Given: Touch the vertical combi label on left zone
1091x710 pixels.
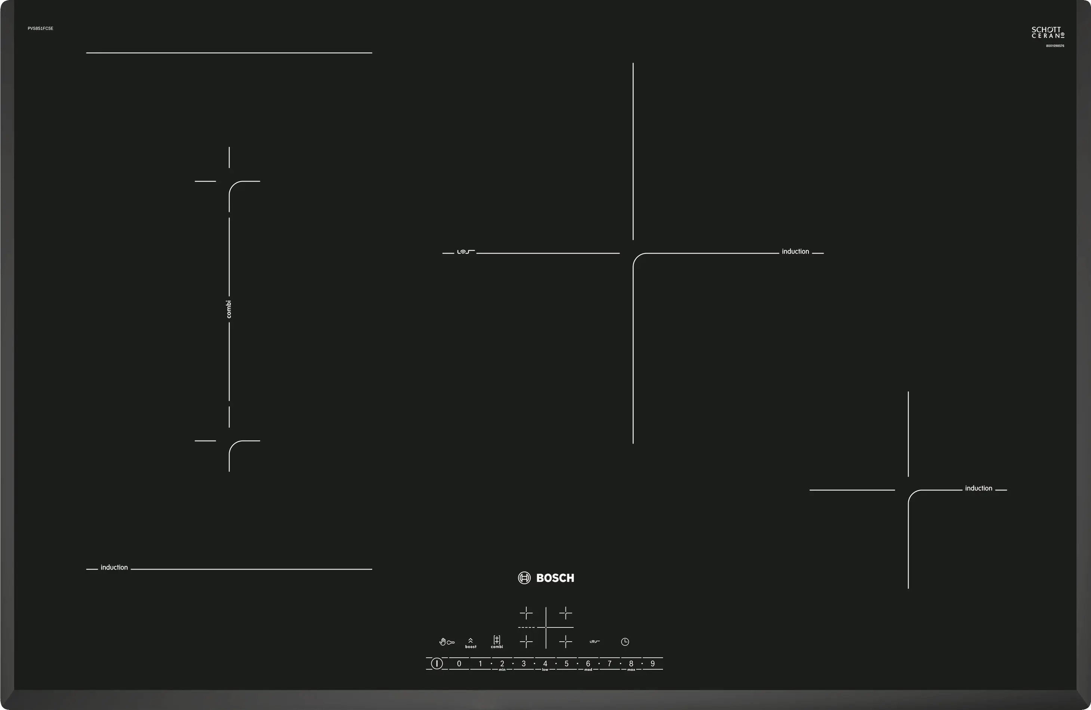Looking at the screenshot, I should (x=229, y=309).
